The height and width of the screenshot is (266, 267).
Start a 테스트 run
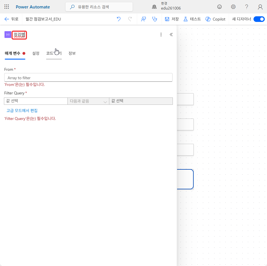pos(192,19)
